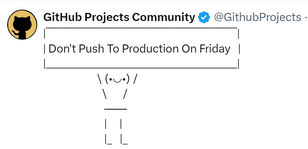Click the ASCII figure's waist line
This screenshot has width=308, height=149.
click(x=116, y=109)
